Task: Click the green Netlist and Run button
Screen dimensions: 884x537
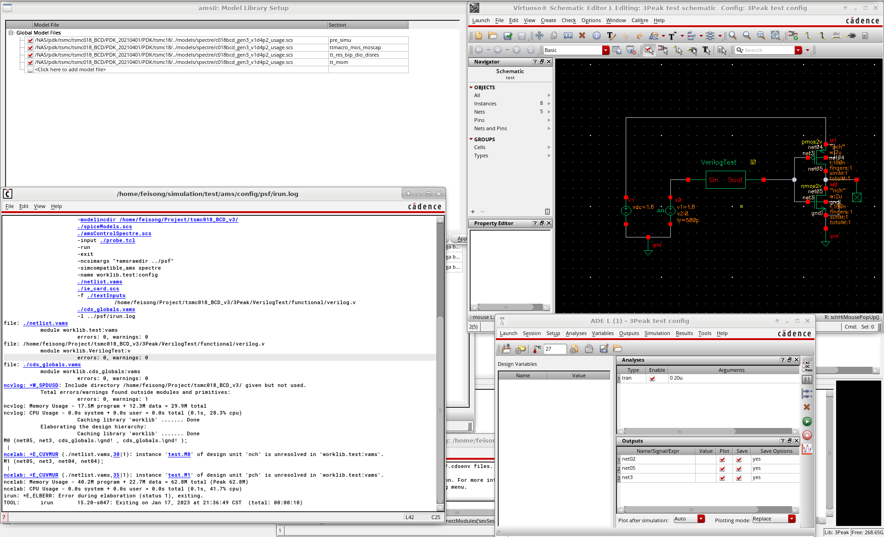Action: click(807, 422)
